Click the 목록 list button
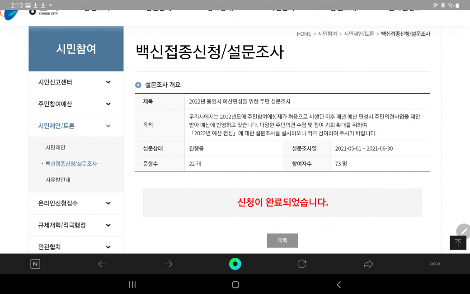Image resolution: width=470 pixels, height=294 pixels. (x=282, y=241)
